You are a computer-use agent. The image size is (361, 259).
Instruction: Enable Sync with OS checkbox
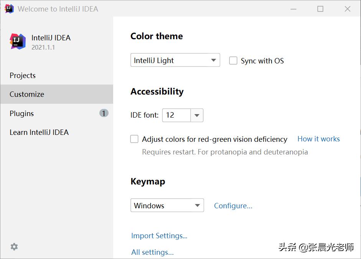tap(233, 61)
